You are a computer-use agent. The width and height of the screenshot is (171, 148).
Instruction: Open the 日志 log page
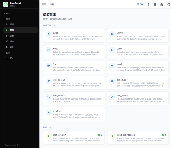point(12,58)
